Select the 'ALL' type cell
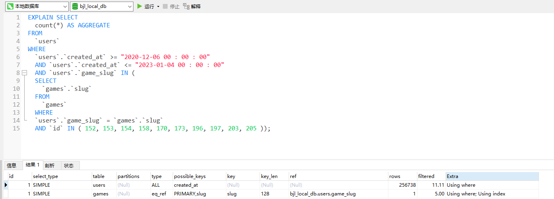 tap(161, 185)
